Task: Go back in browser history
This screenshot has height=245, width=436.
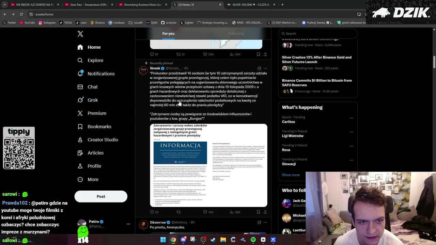Action: (5, 14)
